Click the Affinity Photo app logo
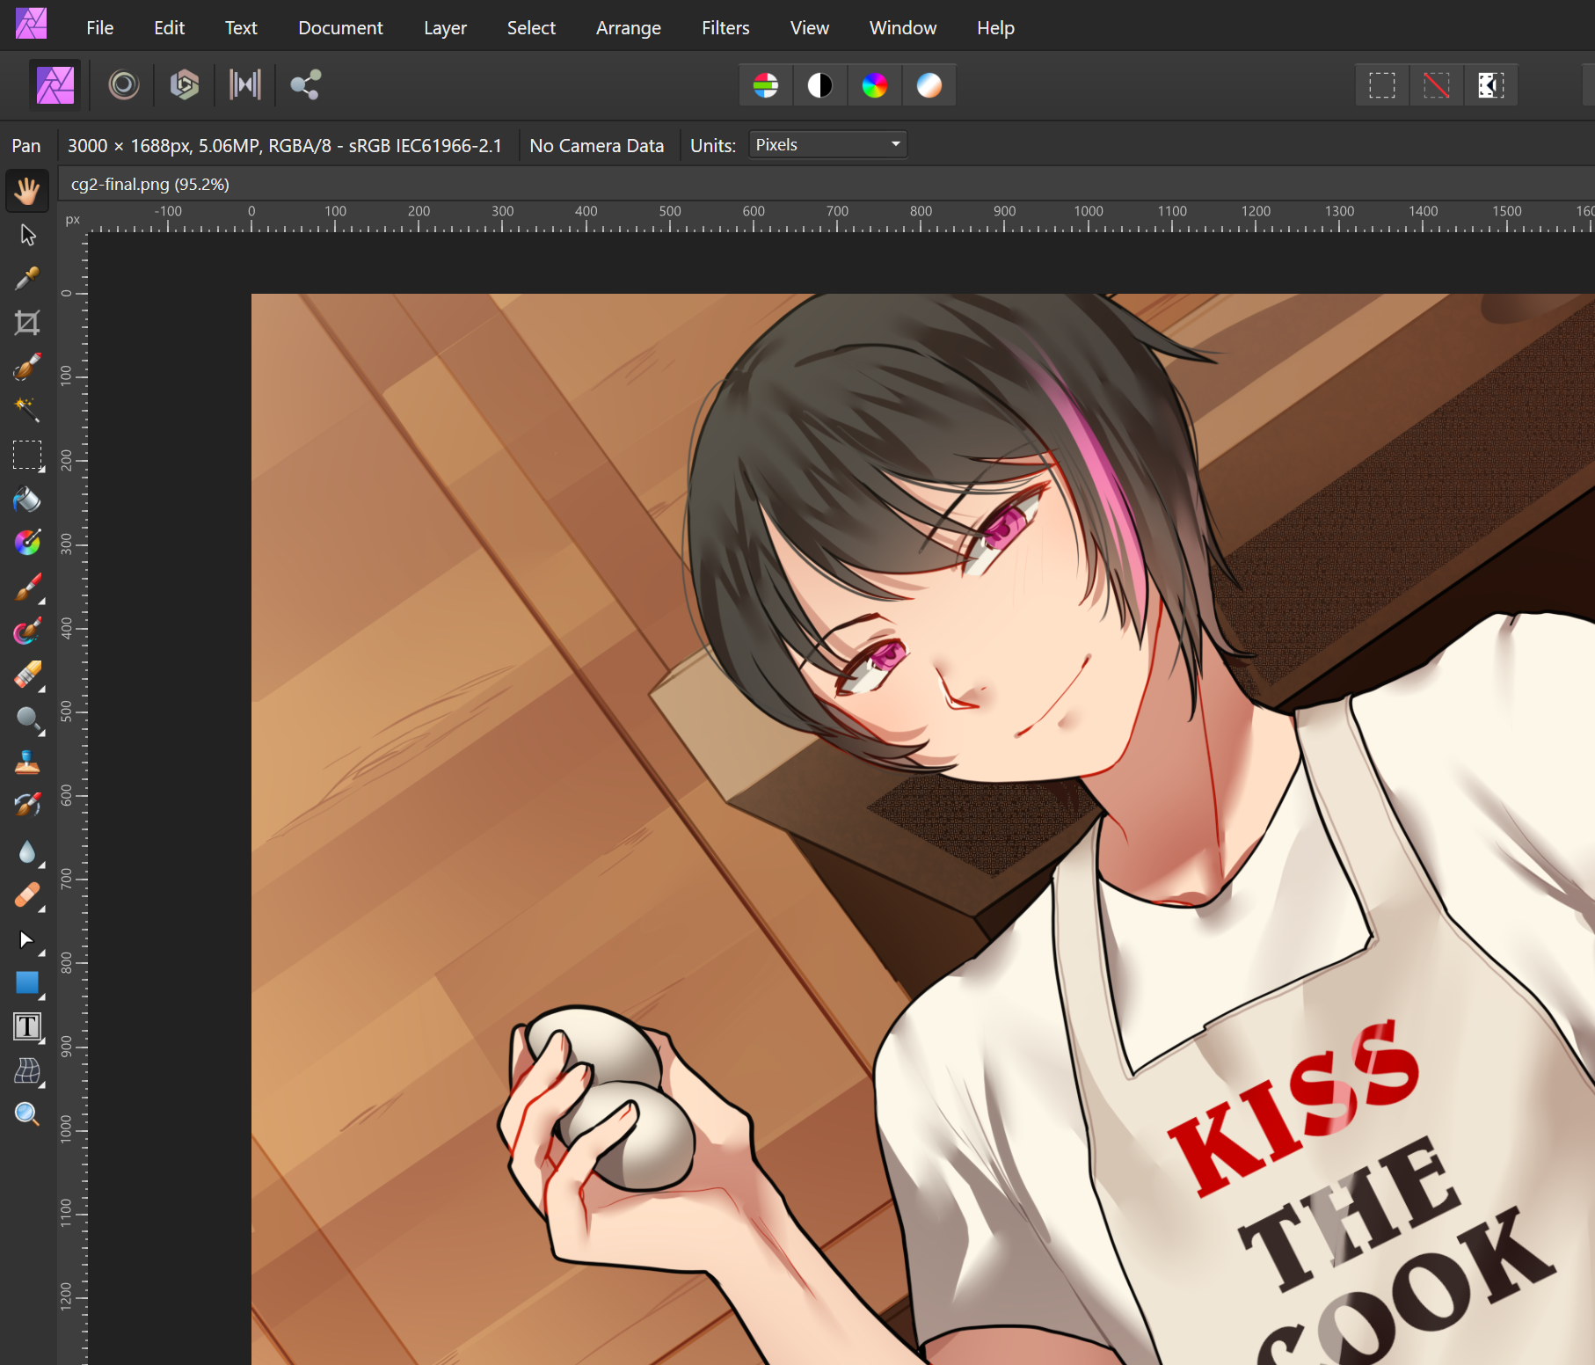This screenshot has width=1595, height=1365. click(x=31, y=23)
